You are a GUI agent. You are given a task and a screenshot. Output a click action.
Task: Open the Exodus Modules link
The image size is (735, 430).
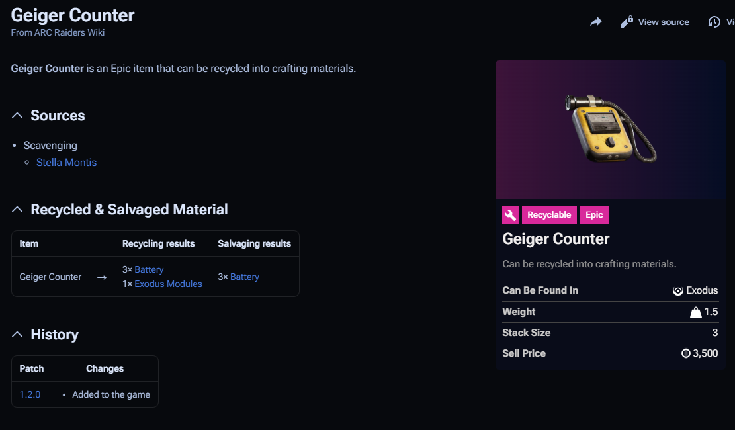point(168,284)
